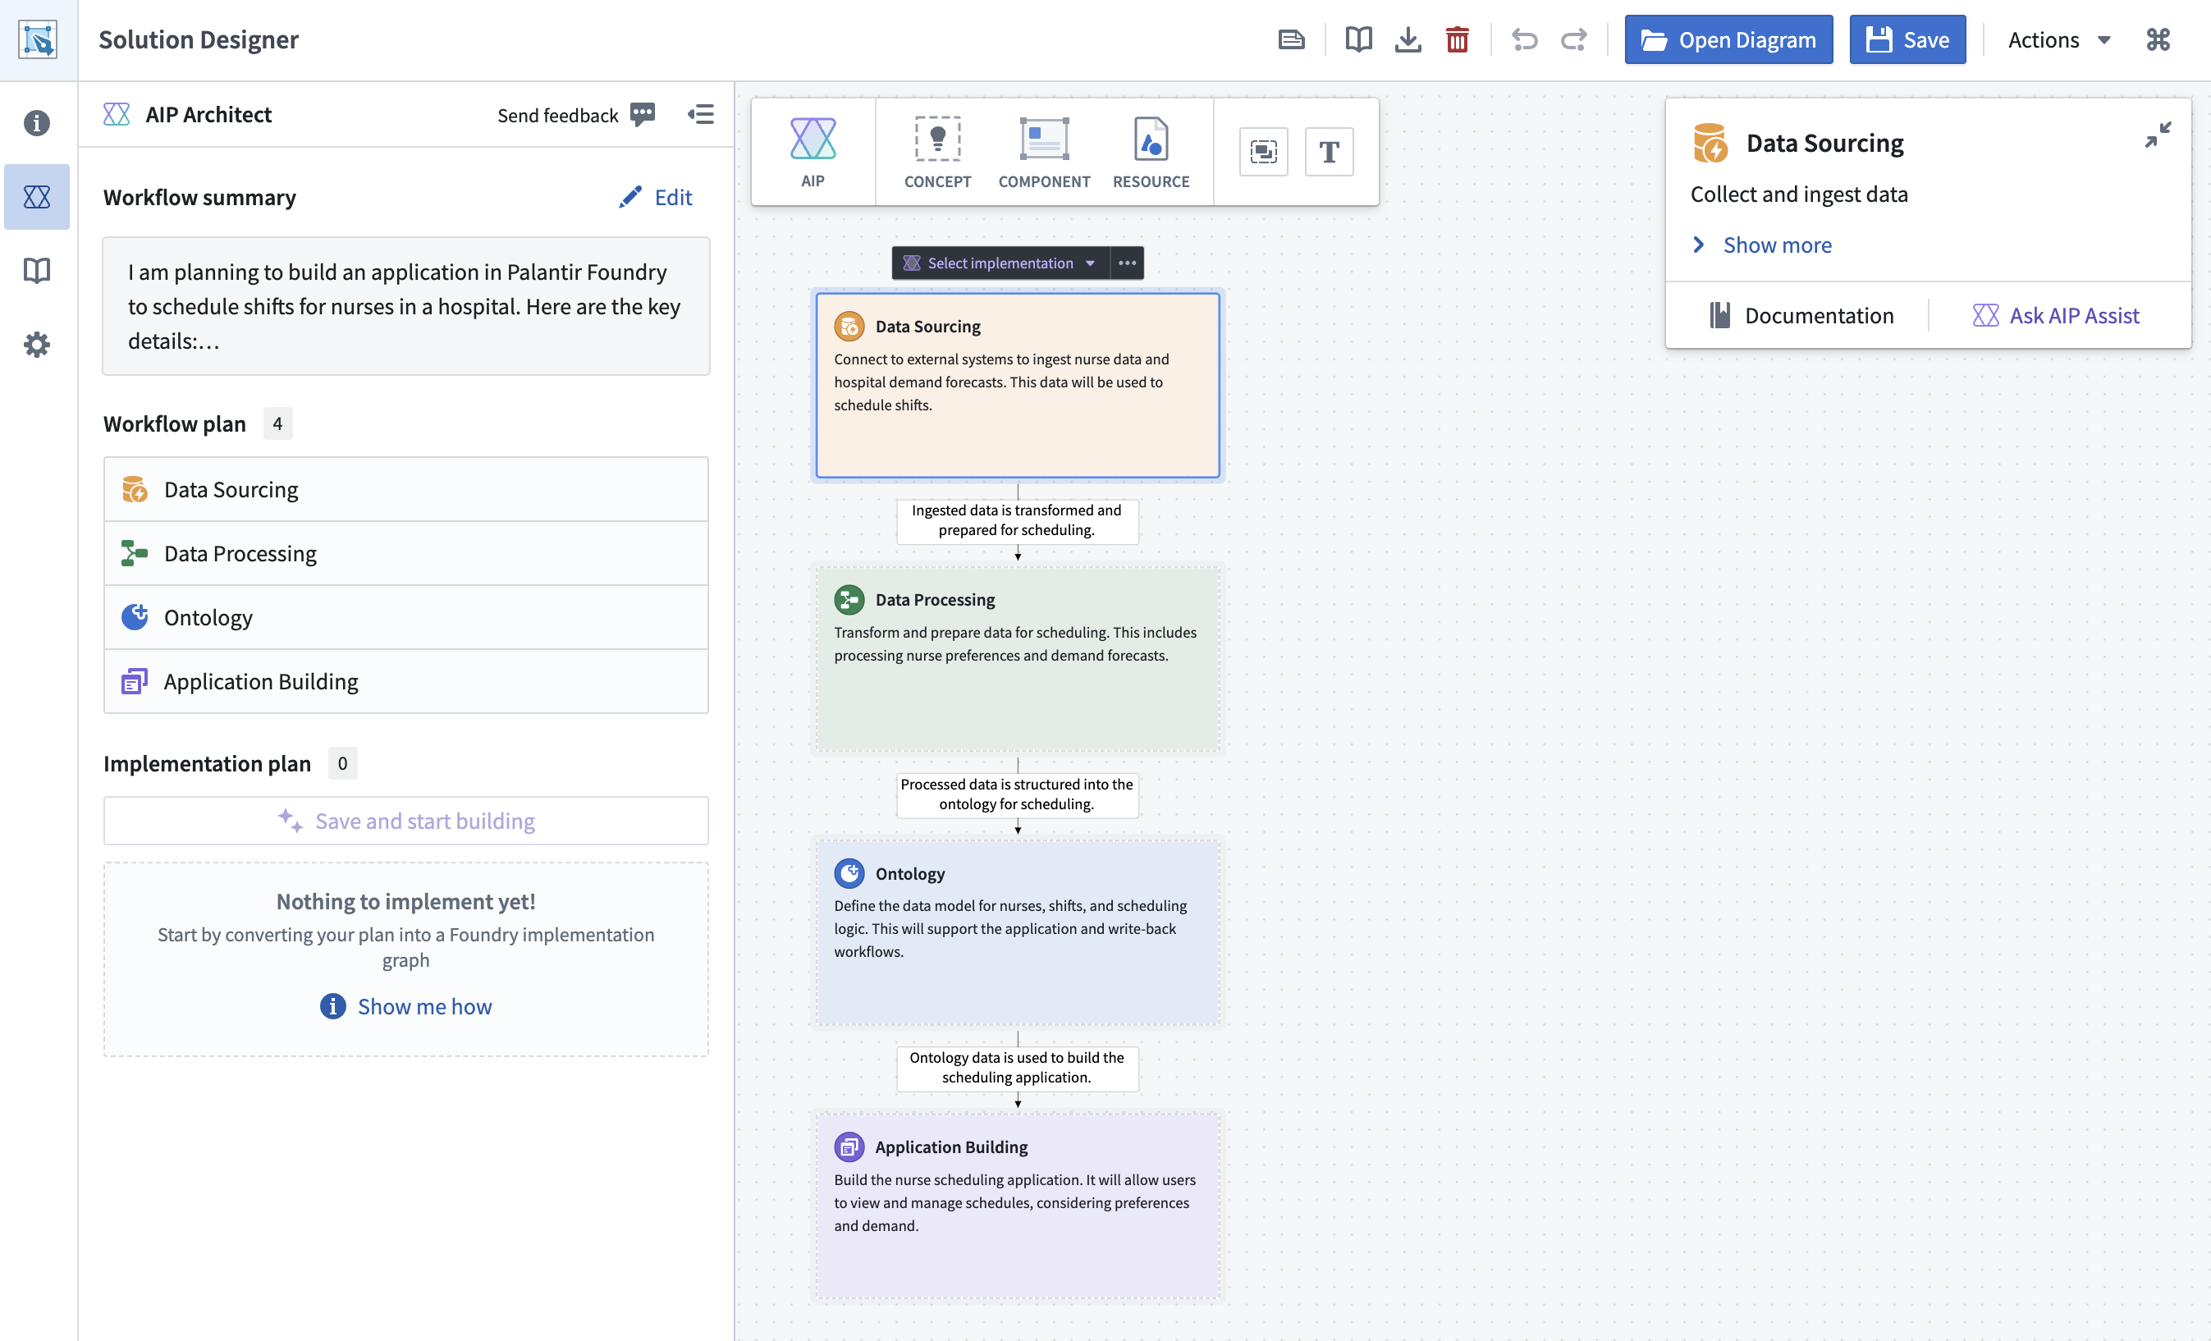Click the group frame tool icon

tap(1263, 152)
